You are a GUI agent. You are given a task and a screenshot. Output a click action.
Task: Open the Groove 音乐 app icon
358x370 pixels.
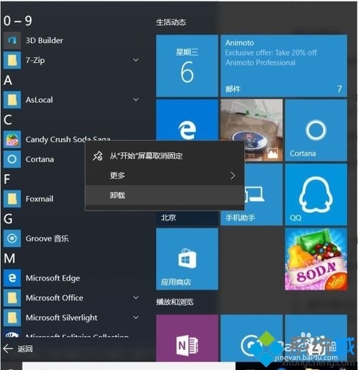coord(12,238)
